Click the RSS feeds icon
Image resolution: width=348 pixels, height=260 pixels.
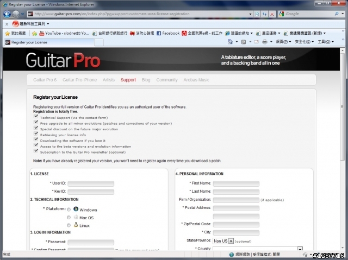(244, 42)
